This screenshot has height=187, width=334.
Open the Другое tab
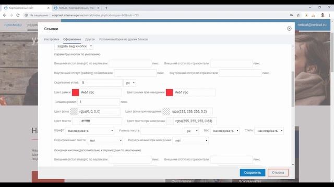pos(90,39)
